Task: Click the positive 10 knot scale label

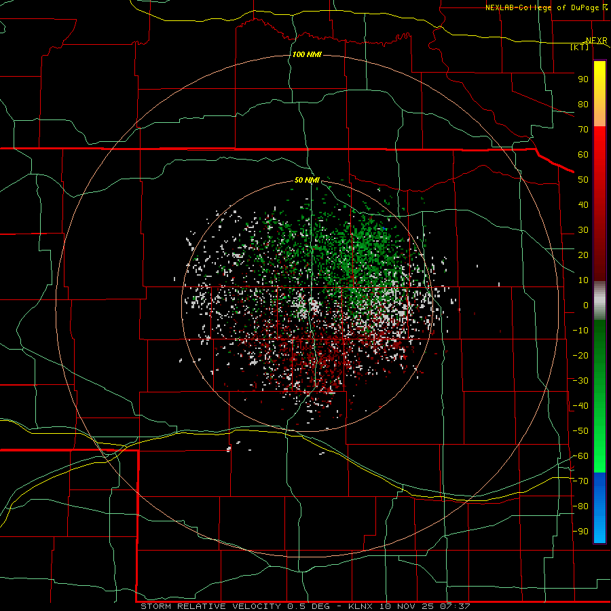Action: pos(583,280)
